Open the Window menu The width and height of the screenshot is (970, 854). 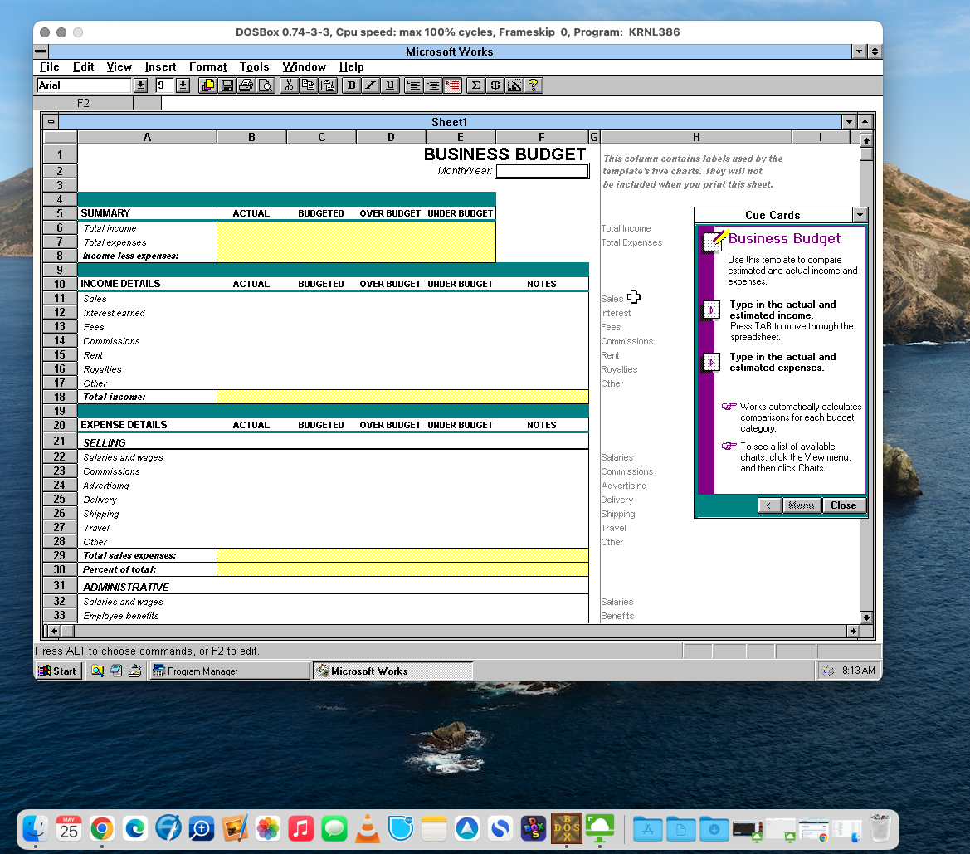[x=304, y=67]
